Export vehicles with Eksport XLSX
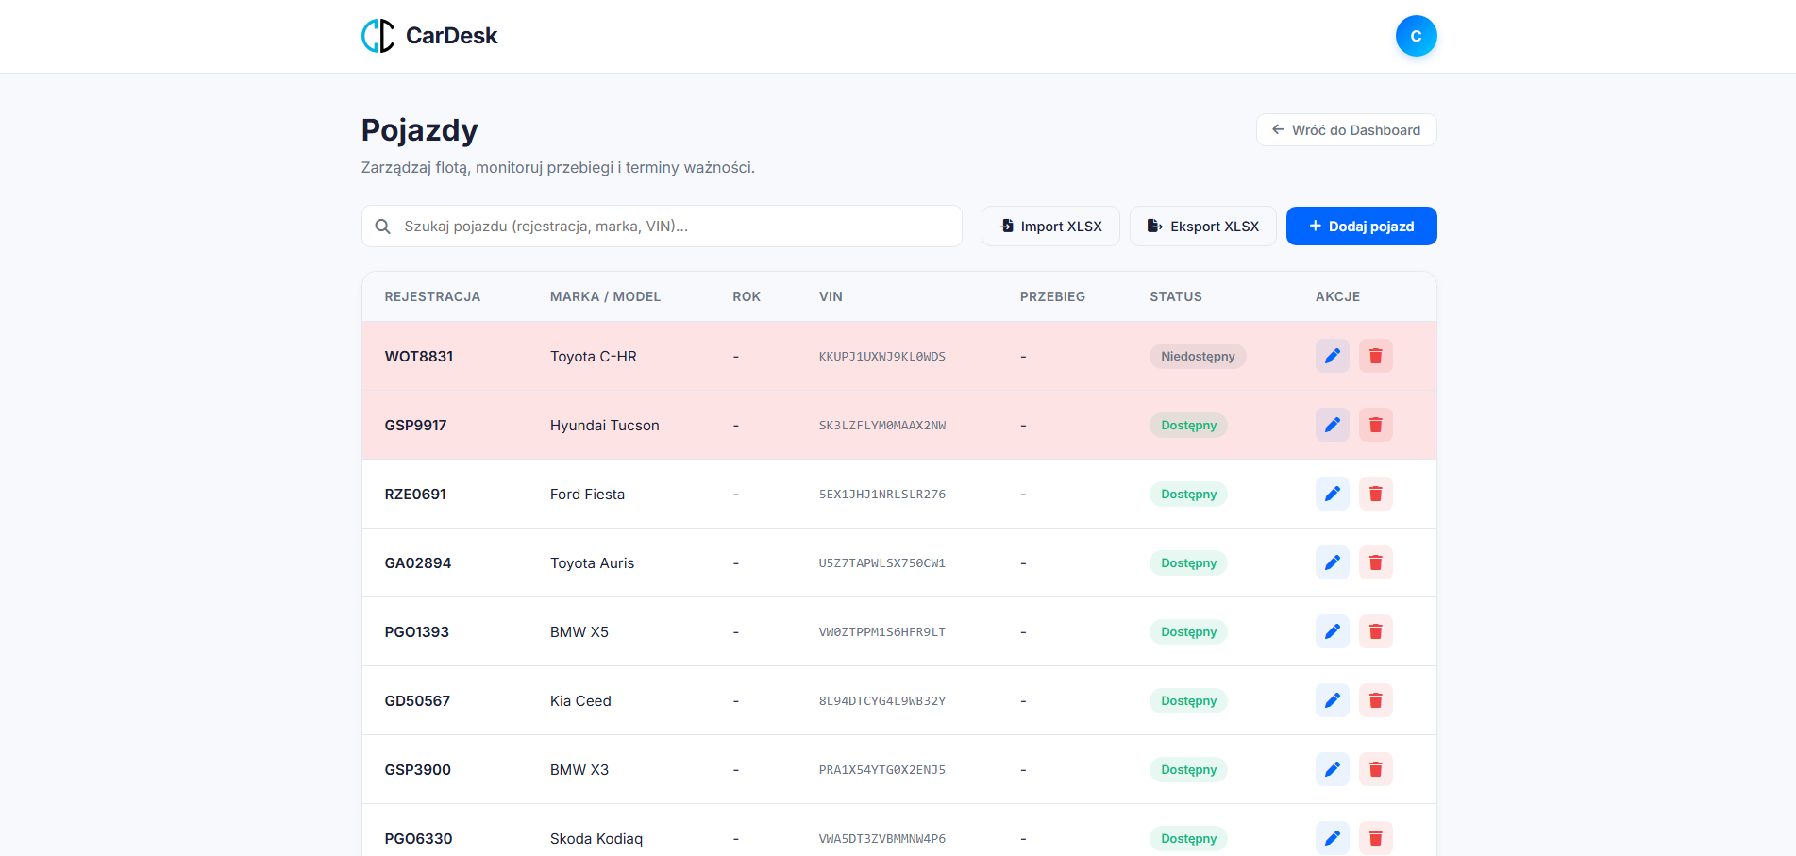 (1202, 227)
